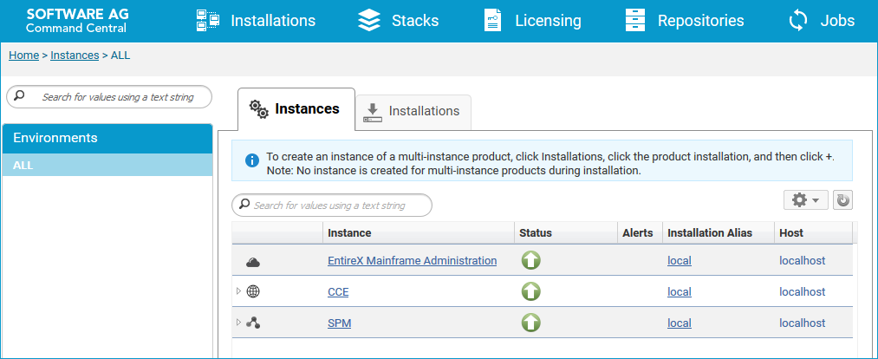This screenshot has height=359, width=878.
Task: Click the Licensing document icon
Action: pos(492,21)
